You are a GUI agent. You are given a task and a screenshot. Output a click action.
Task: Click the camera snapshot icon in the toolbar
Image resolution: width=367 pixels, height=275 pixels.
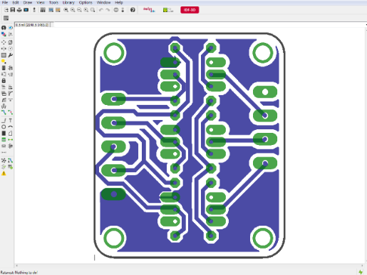(26, 10)
